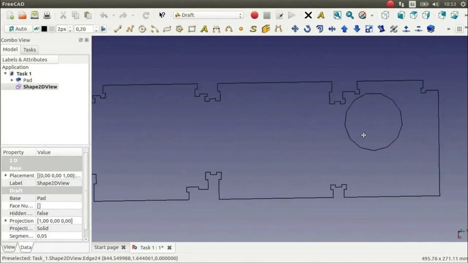This screenshot has height=263, width=468.
Task: Select the Facebinder tool
Action: tap(266, 29)
